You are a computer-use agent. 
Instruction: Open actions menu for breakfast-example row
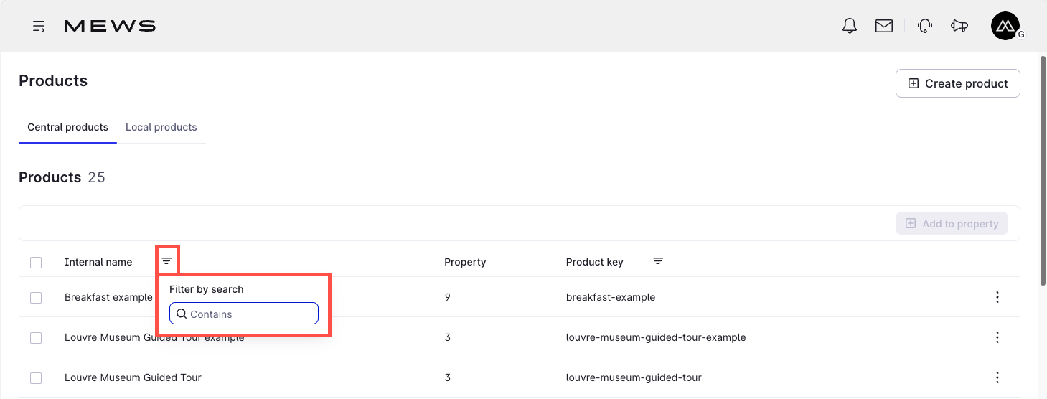997,297
